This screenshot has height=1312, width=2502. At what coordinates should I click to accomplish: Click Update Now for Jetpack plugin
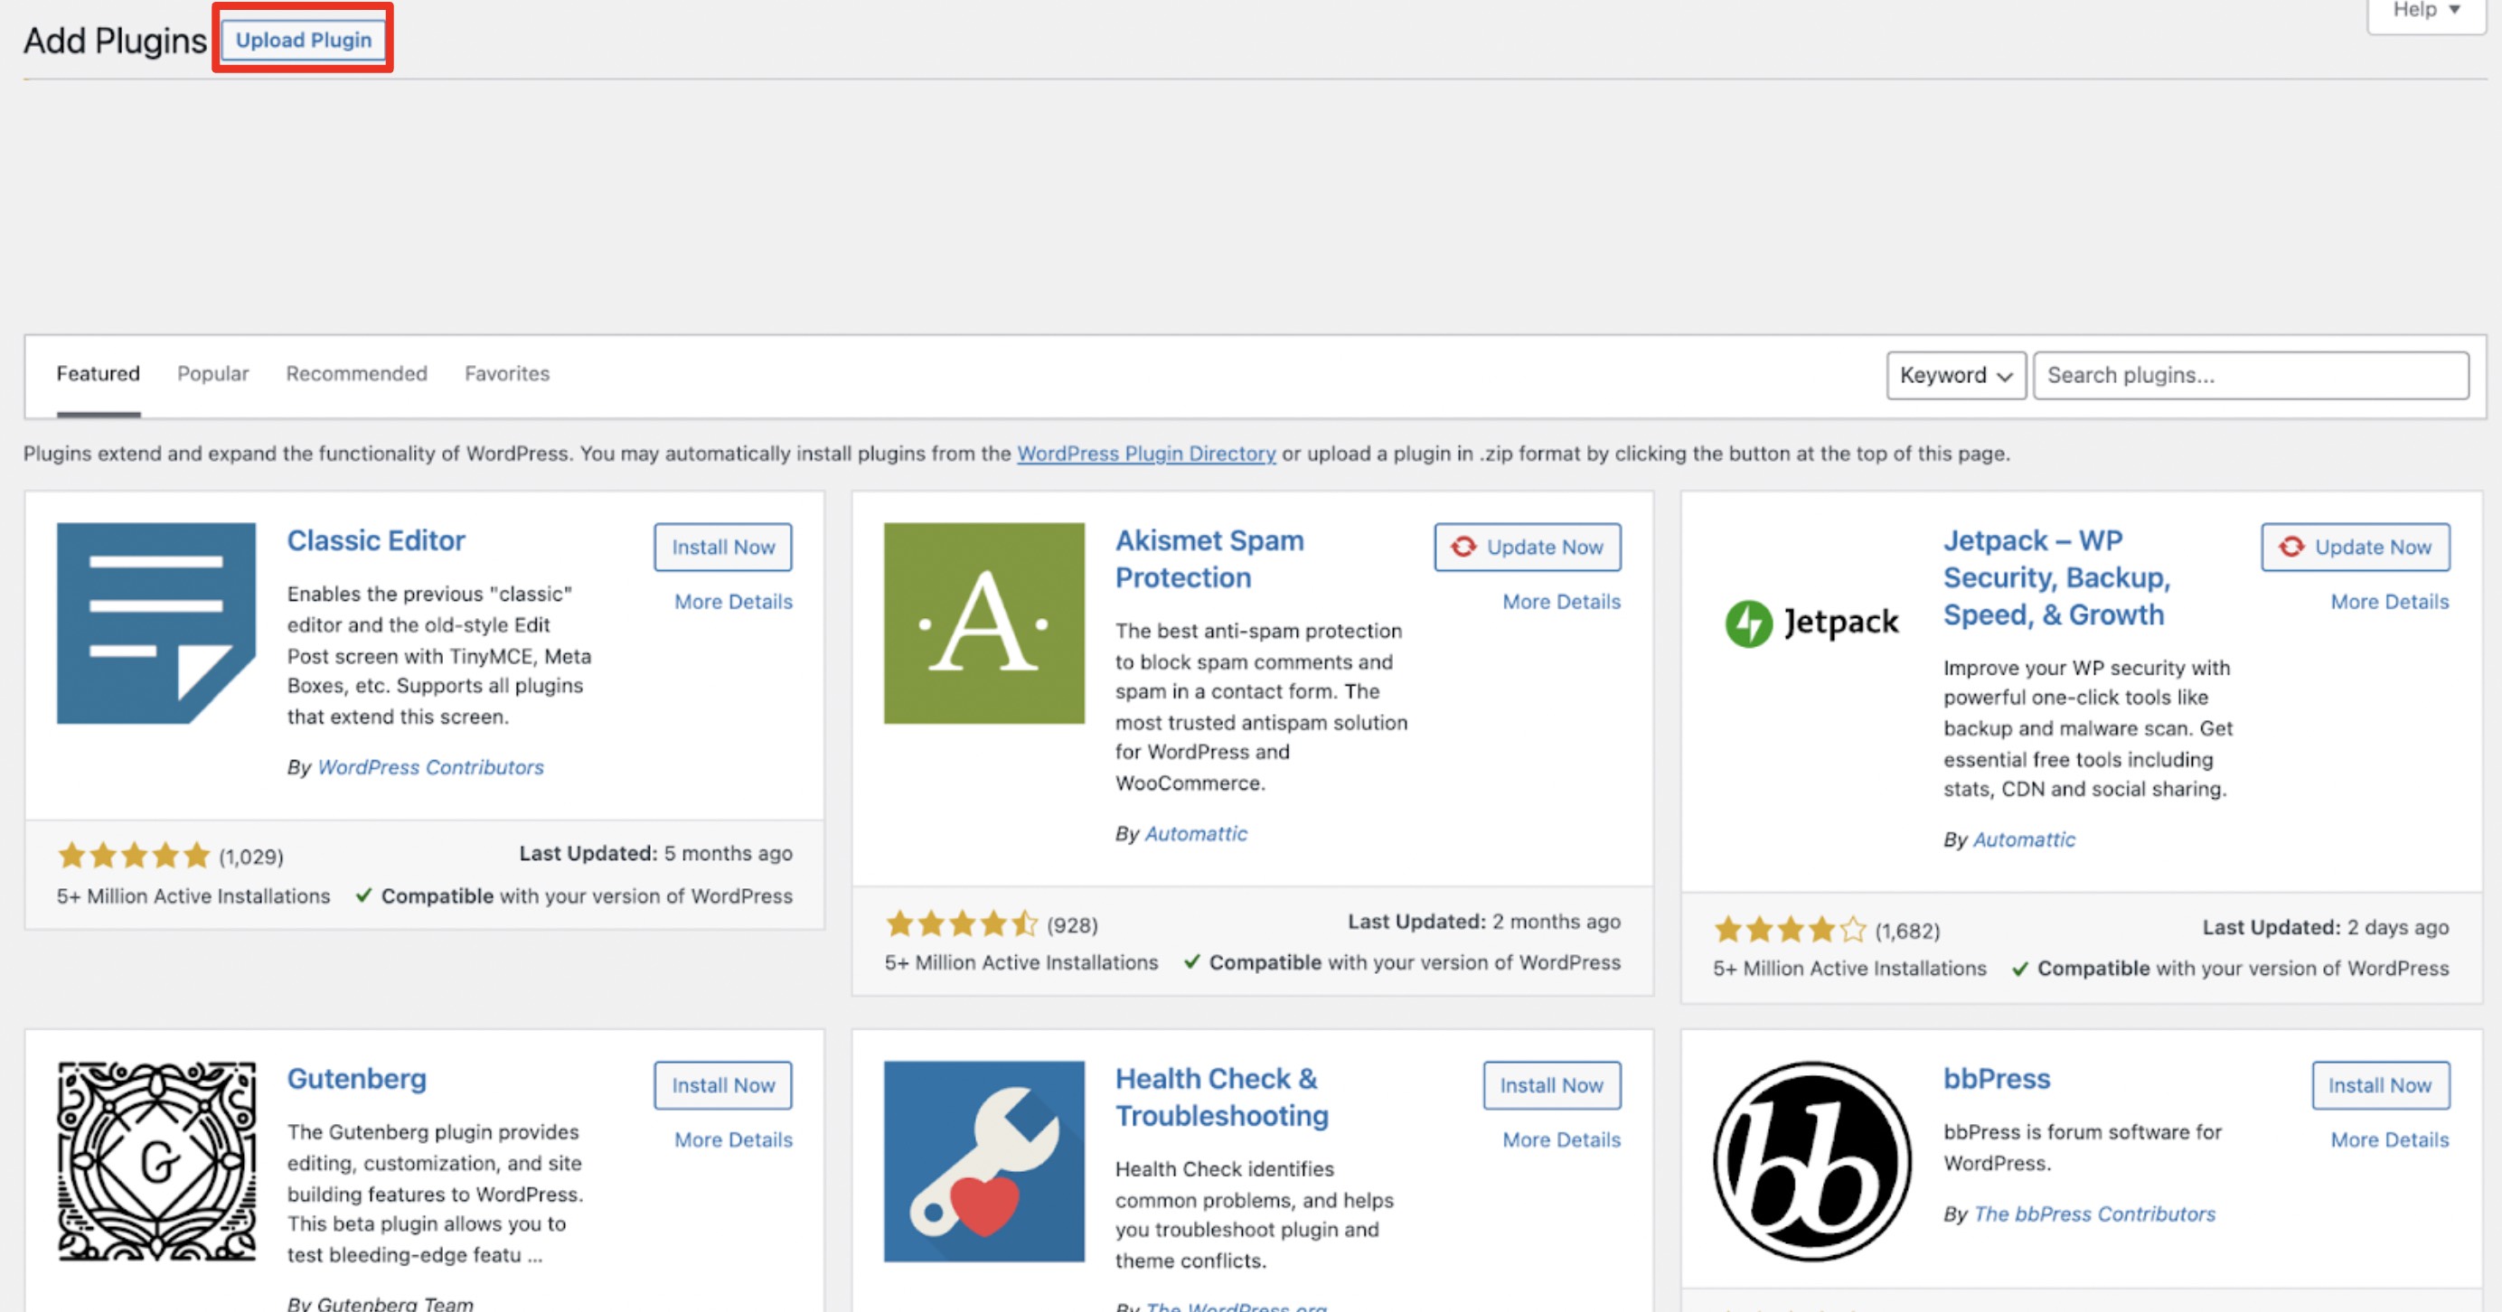coord(2356,547)
